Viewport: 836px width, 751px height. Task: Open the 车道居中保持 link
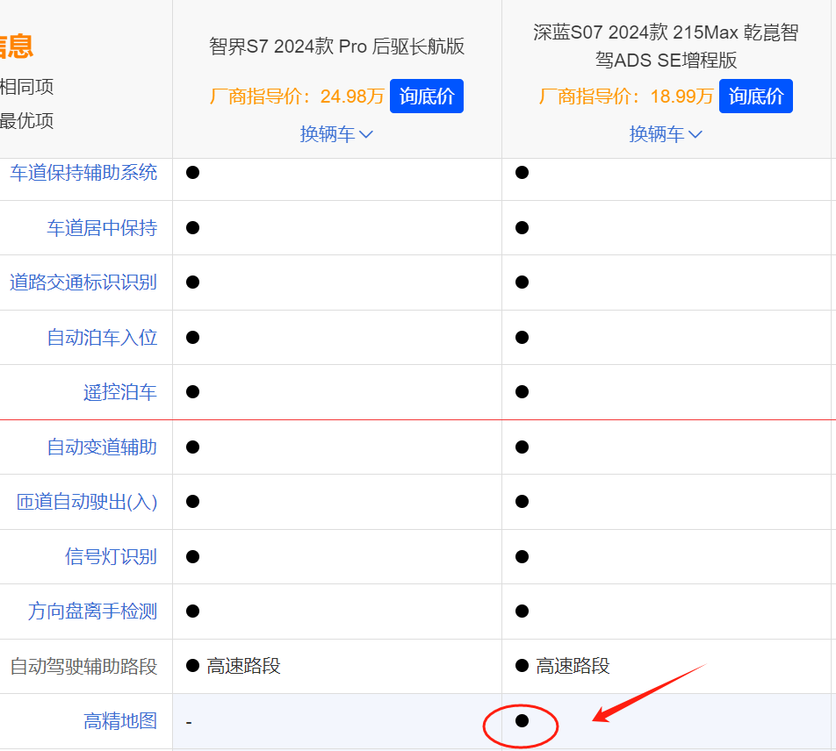tap(102, 228)
